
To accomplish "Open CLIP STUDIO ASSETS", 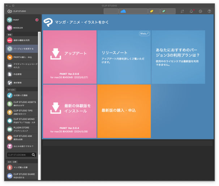I will 22,104.
